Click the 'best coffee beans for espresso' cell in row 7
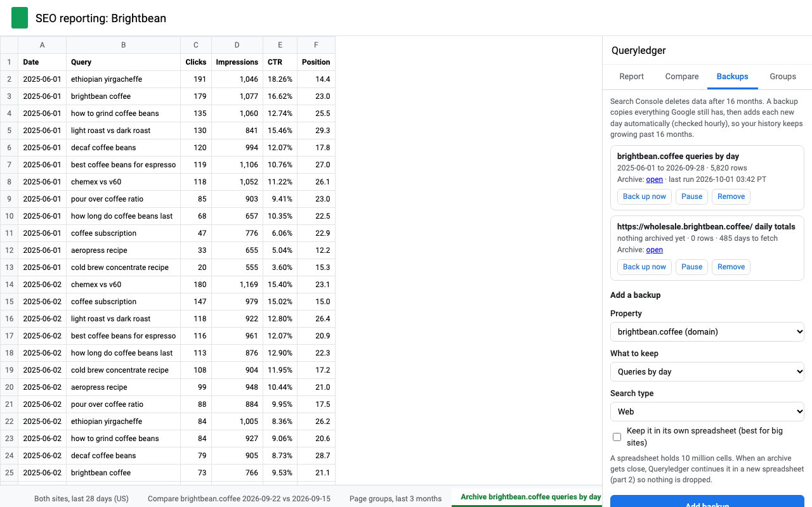This screenshot has width=812, height=507. (x=123, y=165)
